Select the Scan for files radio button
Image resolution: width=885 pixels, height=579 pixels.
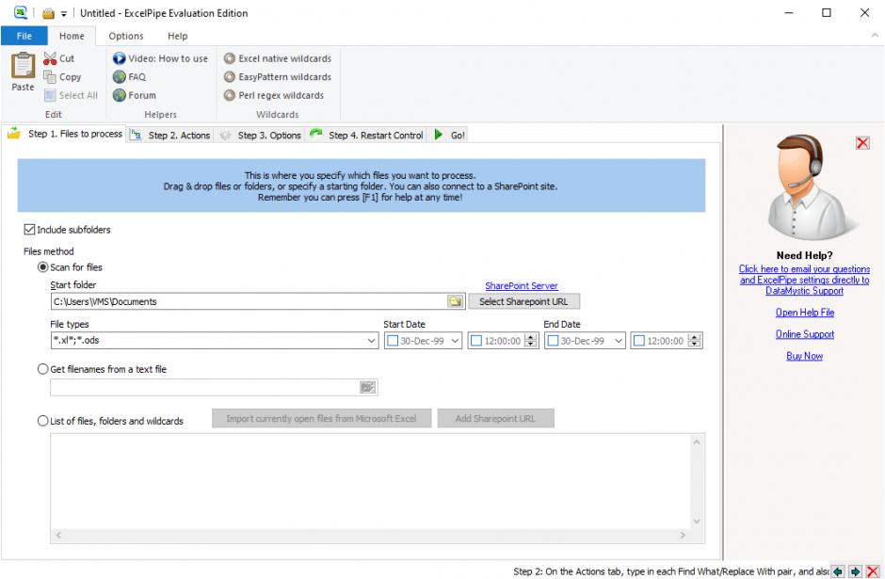[43, 267]
